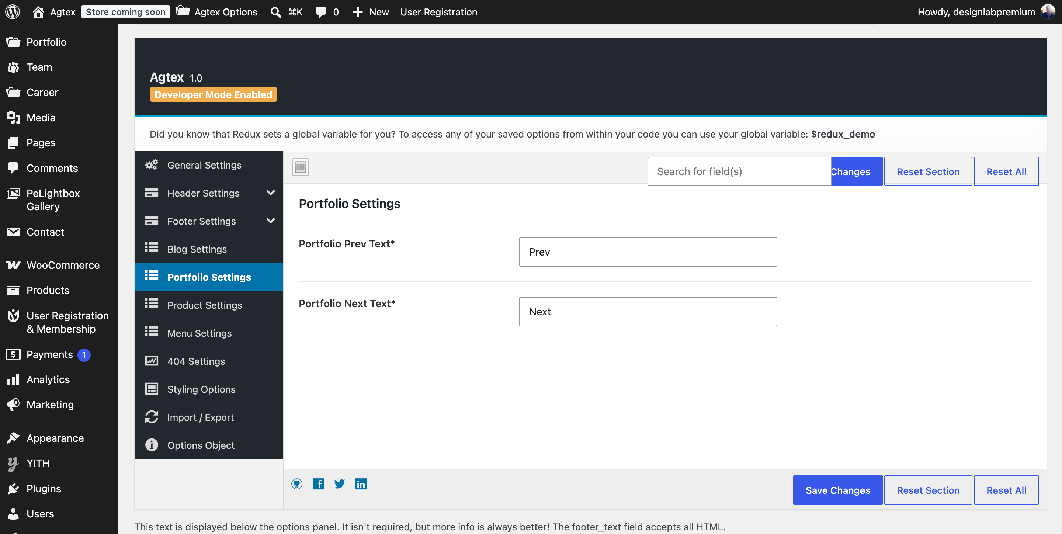The image size is (1062, 534).
Task: Click the Store coming soon badge
Action: point(126,12)
